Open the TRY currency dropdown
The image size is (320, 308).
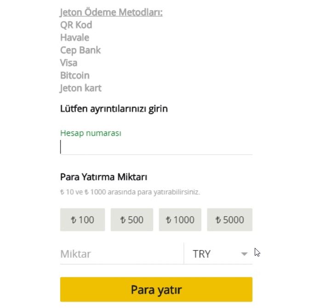pos(218,254)
